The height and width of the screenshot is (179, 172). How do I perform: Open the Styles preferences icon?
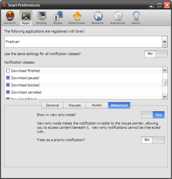click(58, 18)
